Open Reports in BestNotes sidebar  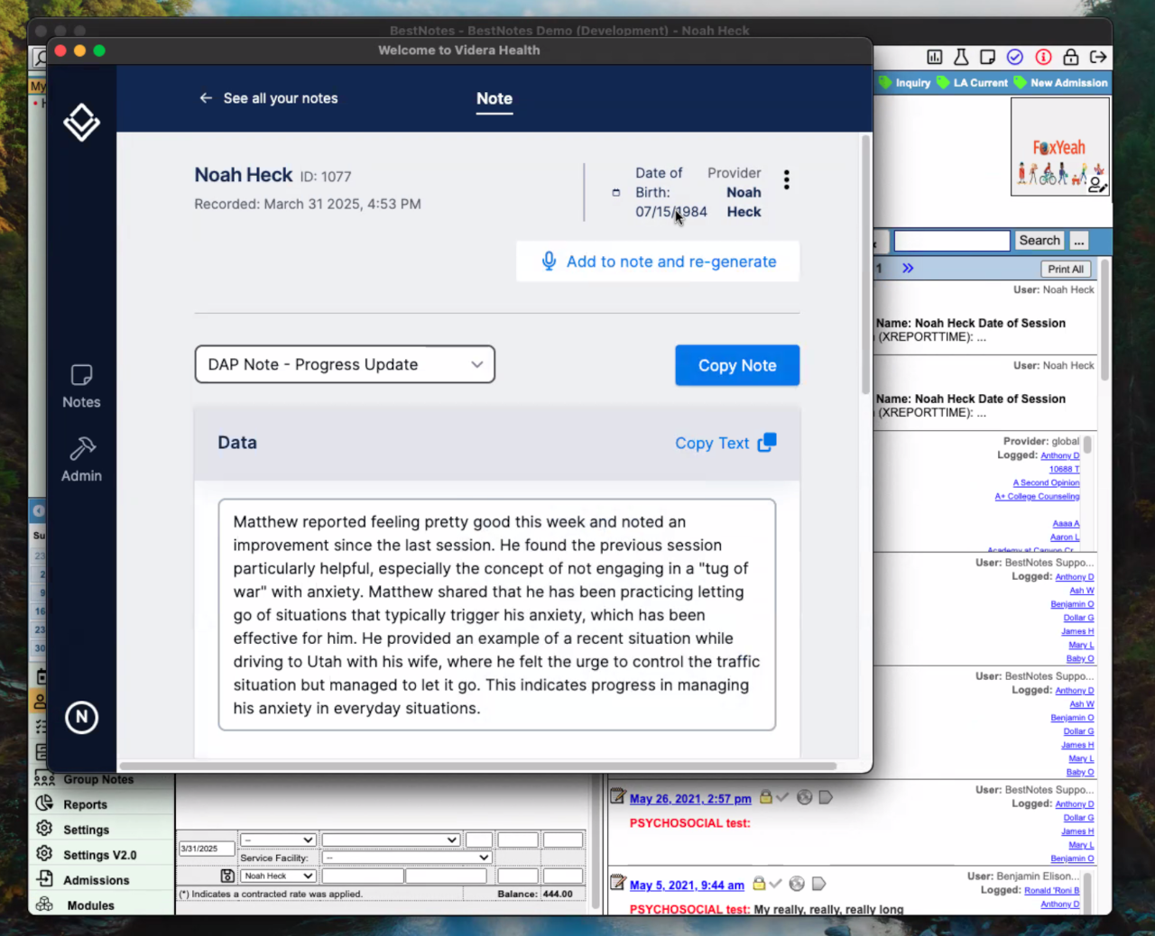(x=85, y=804)
